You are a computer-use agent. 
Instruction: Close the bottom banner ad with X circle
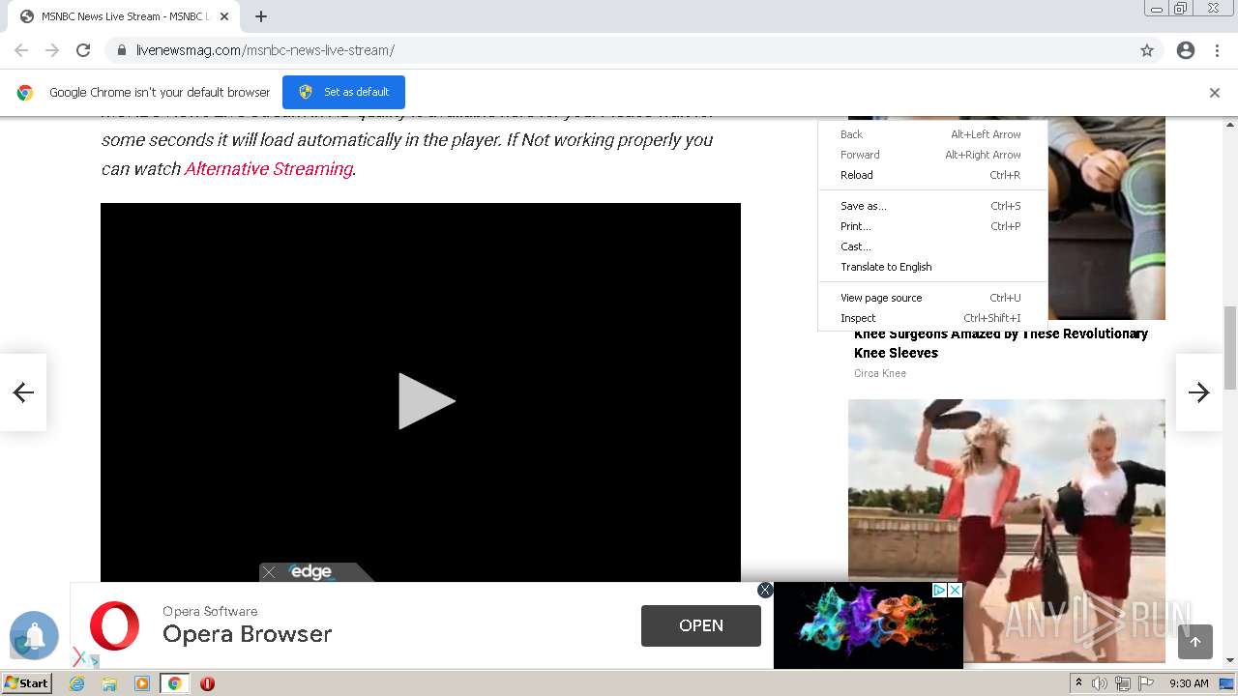(765, 590)
